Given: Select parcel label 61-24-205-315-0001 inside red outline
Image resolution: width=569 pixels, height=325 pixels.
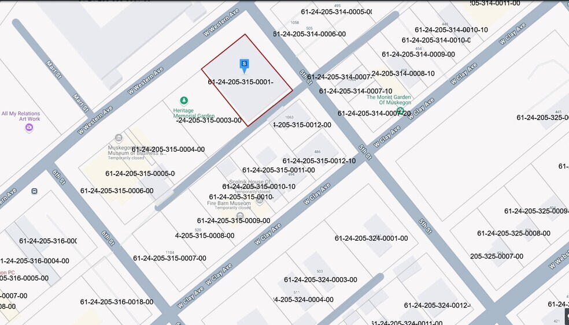Looking at the screenshot, I should 241,82.
